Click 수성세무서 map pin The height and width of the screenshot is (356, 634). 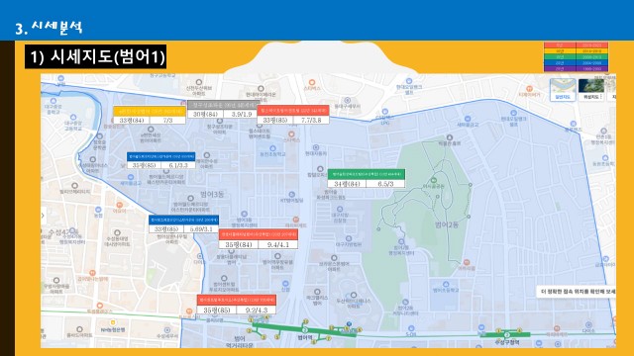coord(167,330)
